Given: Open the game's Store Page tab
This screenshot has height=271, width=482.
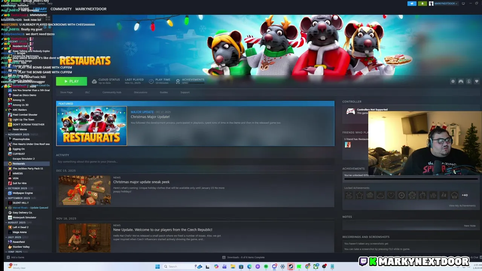Looking at the screenshot, I should tap(66, 92).
